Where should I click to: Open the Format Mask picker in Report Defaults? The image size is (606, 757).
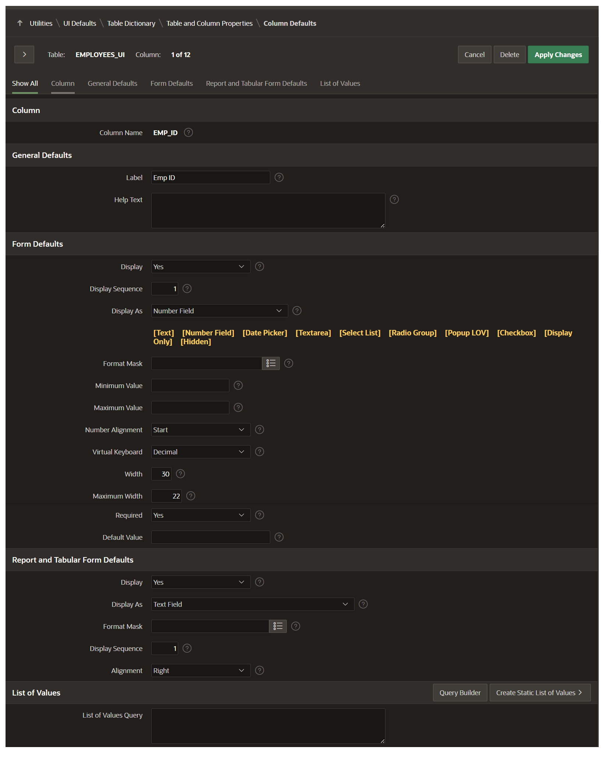coord(277,626)
